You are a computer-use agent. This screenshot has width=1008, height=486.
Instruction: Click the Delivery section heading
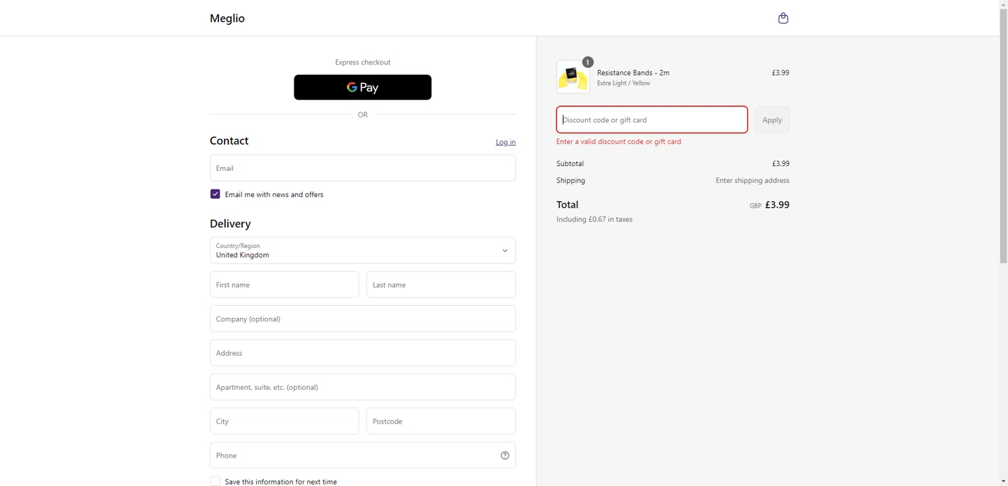(230, 224)
